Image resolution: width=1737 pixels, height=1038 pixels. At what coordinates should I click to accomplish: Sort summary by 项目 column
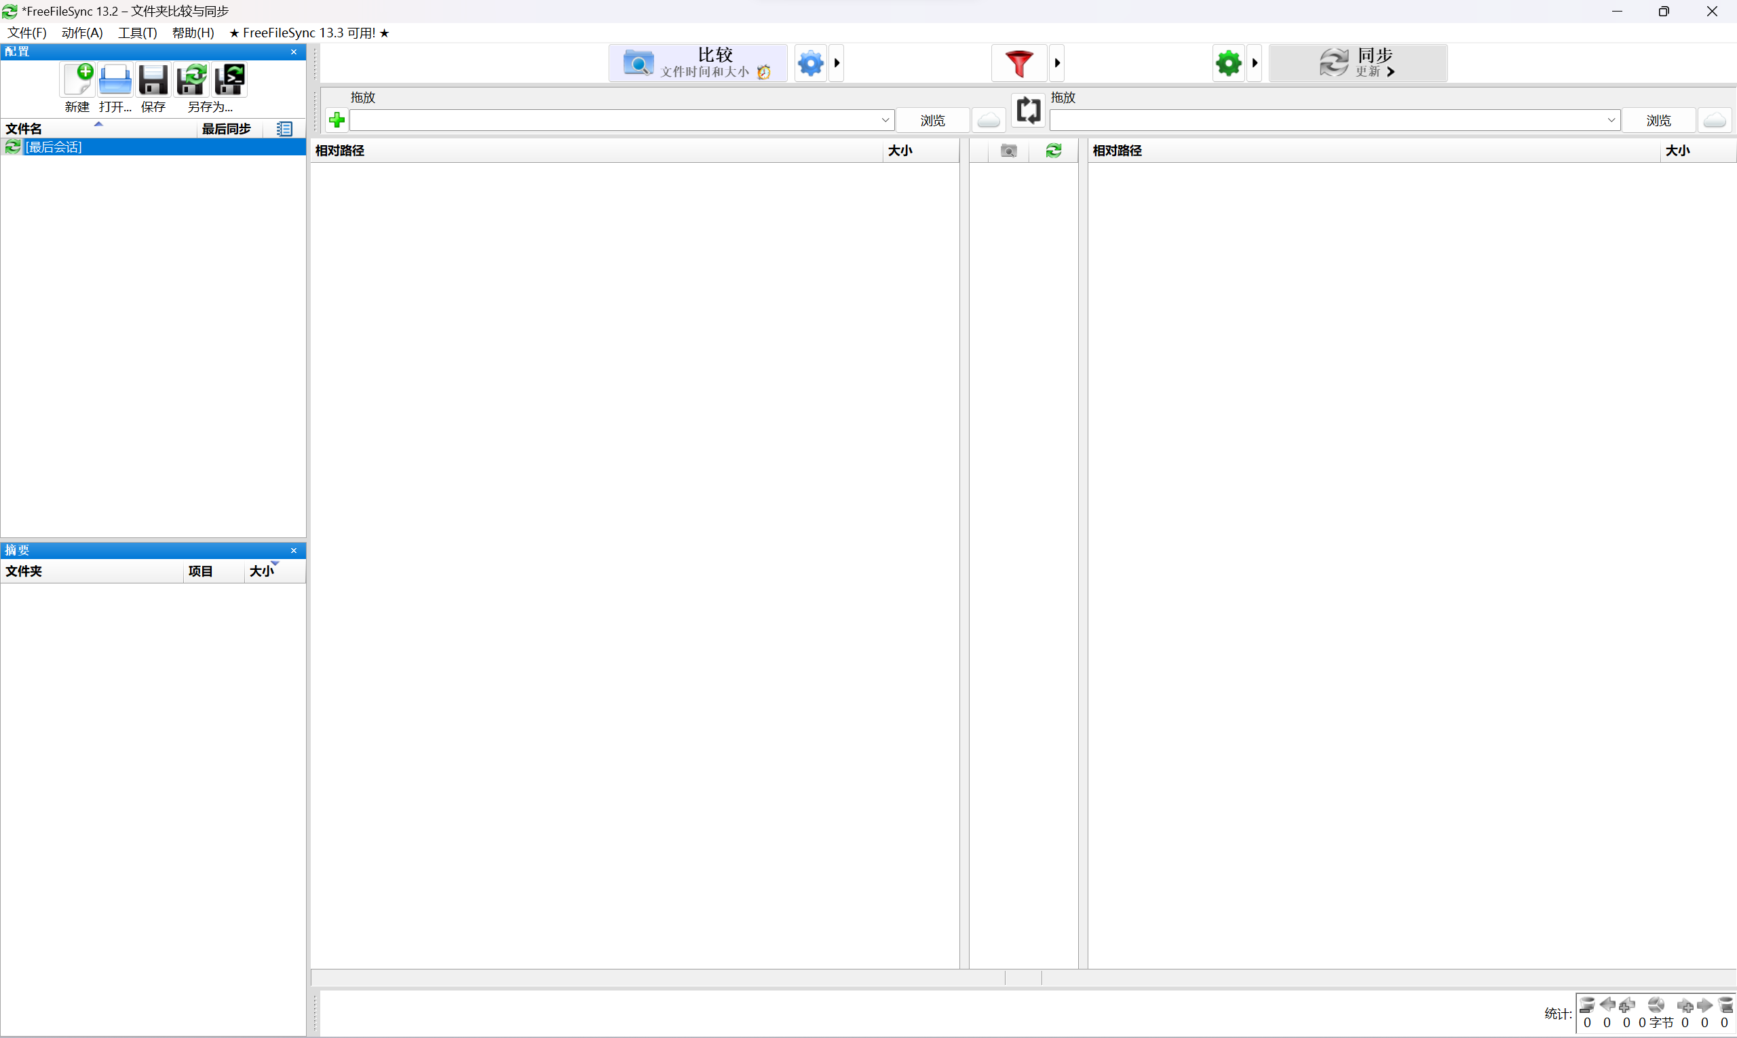point(214,571)
